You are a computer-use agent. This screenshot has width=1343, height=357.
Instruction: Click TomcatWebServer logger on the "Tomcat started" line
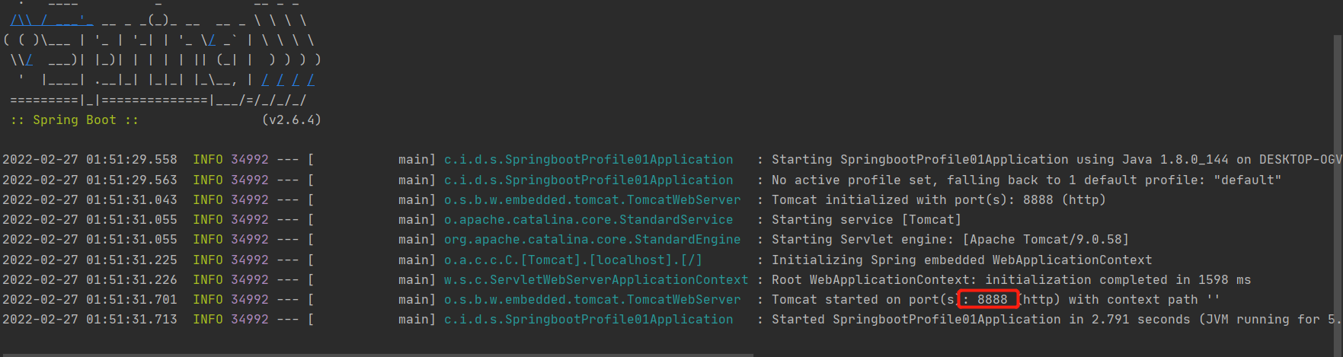592,299
